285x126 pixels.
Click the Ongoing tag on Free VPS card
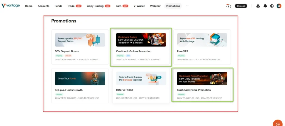181,56
